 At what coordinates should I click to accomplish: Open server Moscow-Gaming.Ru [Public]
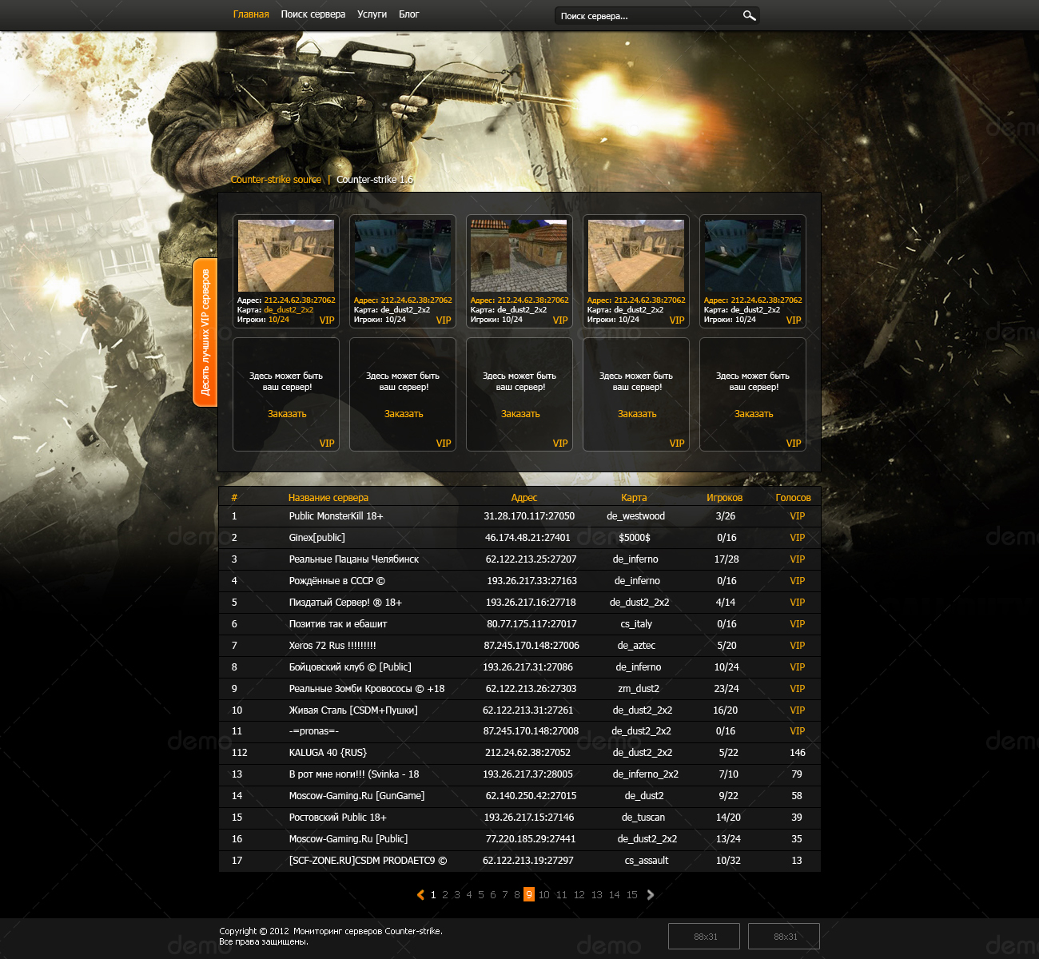click(x=348, y=839)
